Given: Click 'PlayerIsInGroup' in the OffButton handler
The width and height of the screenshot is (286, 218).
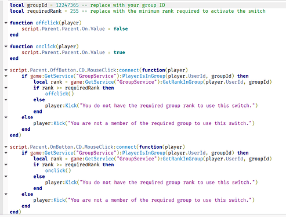Looking at the screenshot, I should pos(143,76).
